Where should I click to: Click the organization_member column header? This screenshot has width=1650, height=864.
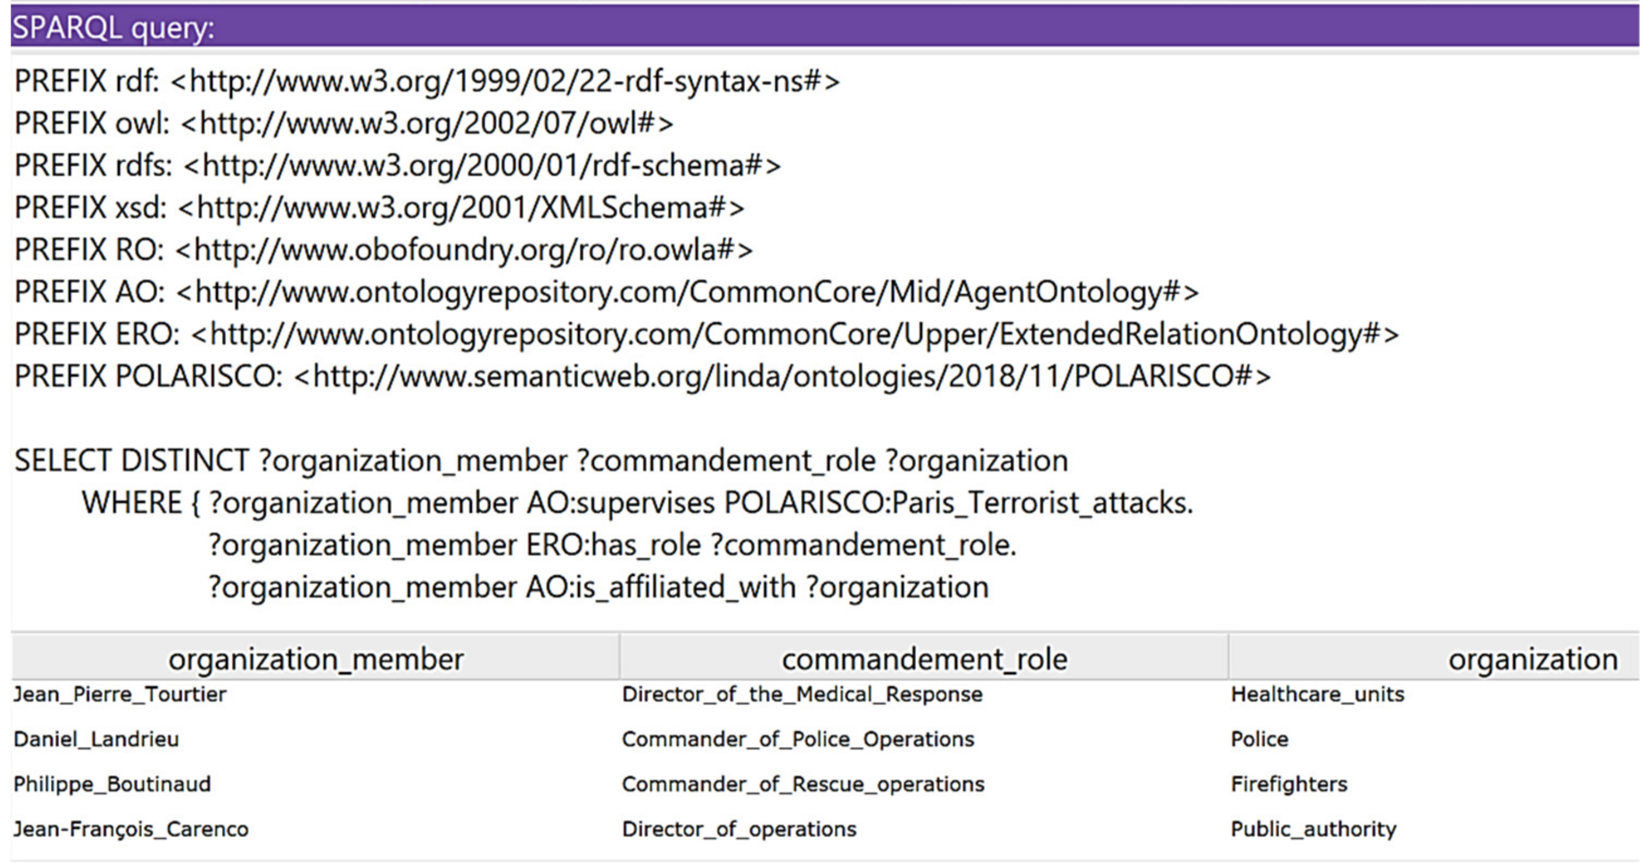coord(315,659)
